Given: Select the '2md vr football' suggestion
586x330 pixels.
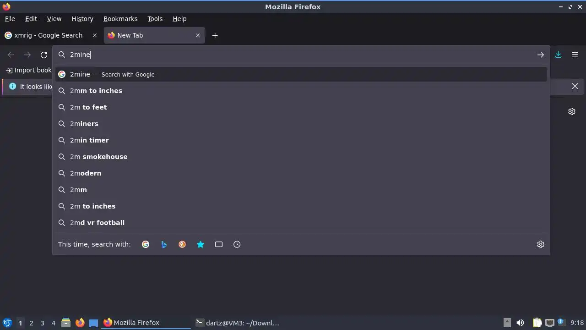Looking at the screenshot, I should tap(301, 223).
